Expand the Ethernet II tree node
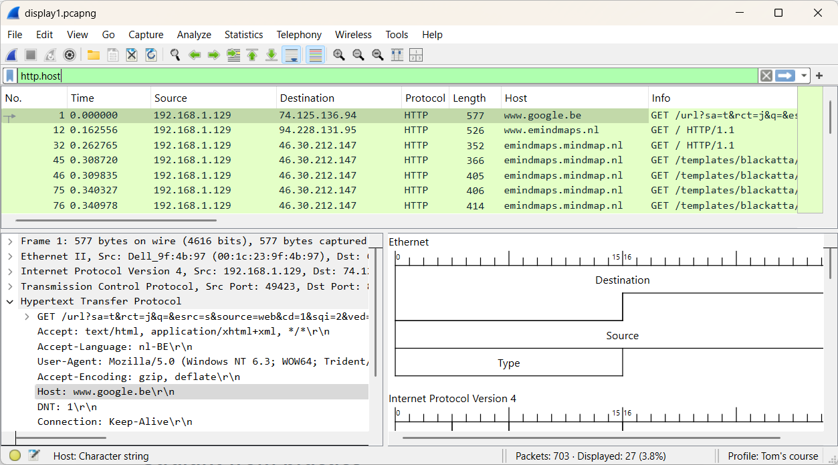 10,256
